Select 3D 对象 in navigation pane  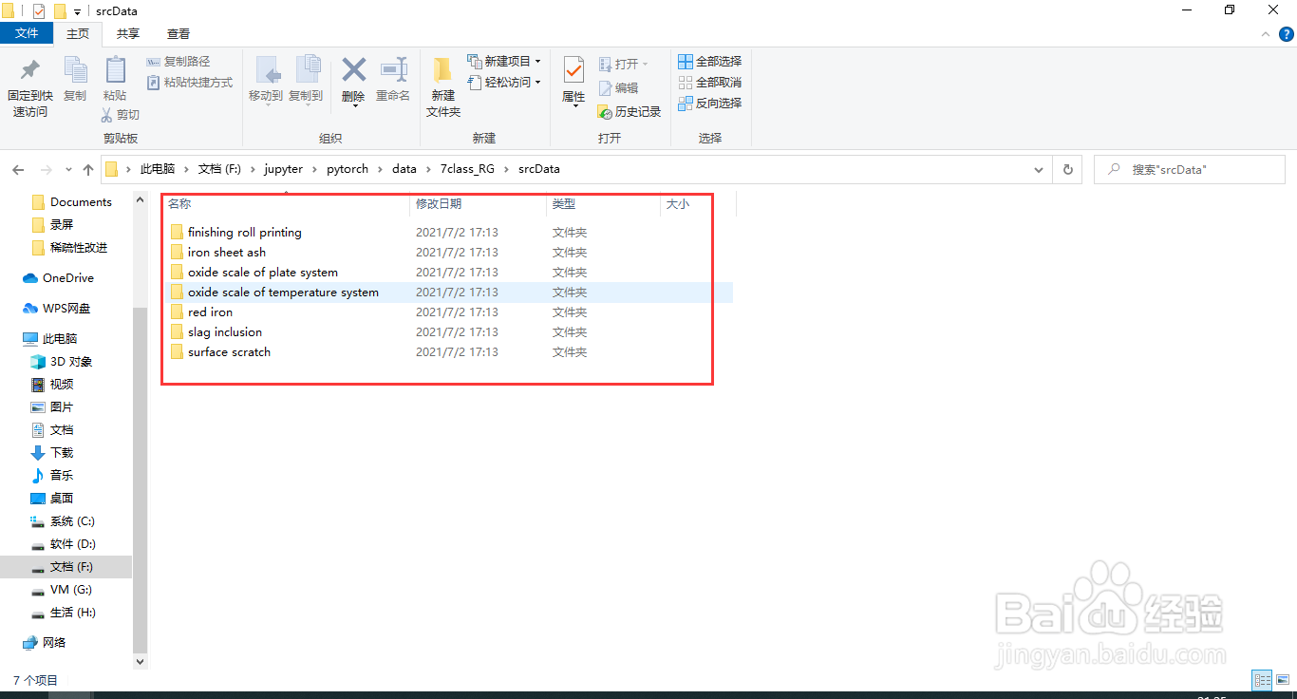point(71,362)
